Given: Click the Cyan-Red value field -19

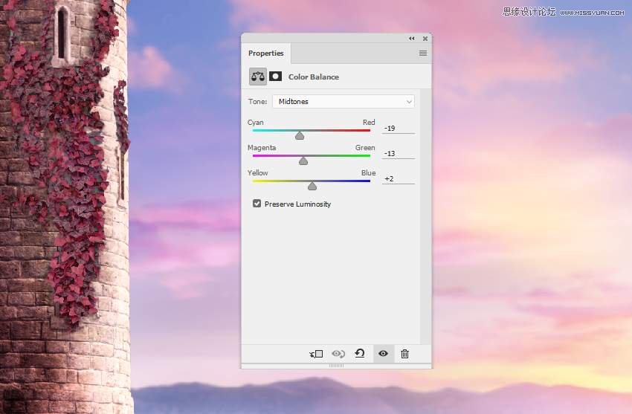Looking at the screenshot, I should (399, 128).
